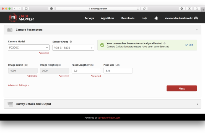Screen dimensions: 205x134
Task: Expand Advanced Settings
Action: pyautogui.click(x=19, y=85)
